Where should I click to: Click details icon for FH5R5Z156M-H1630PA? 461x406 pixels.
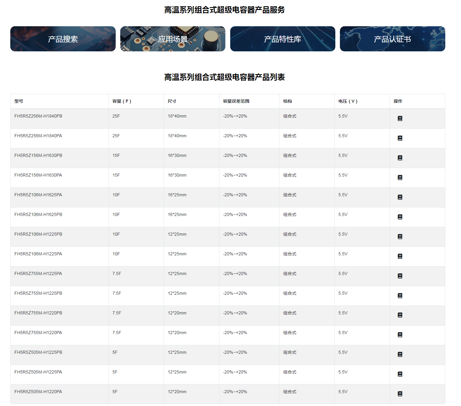(400, 177)
